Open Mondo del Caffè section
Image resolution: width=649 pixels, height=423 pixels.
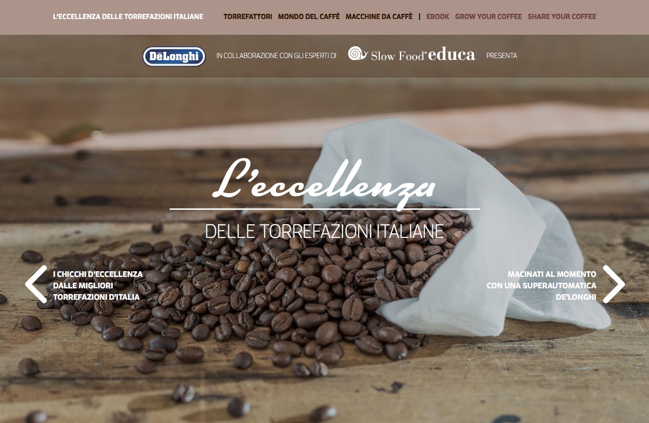309,17
